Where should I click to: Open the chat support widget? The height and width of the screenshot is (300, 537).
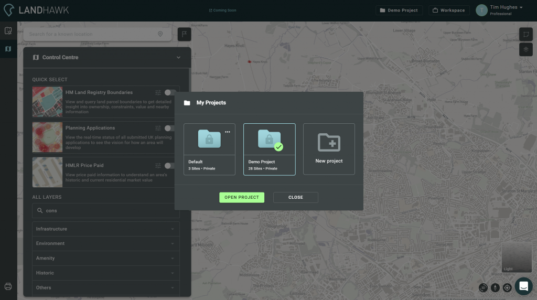[523, 286]
